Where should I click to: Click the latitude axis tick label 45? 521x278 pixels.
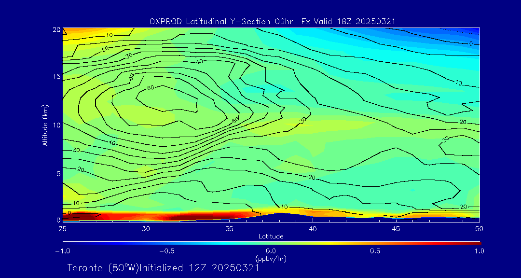(396, 229)
